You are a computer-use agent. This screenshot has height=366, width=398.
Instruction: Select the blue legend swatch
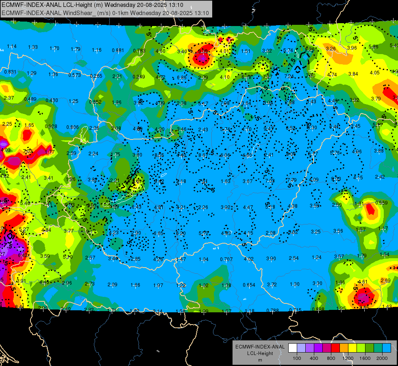387,348
